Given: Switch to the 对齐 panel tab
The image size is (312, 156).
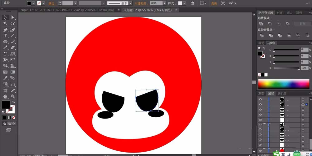Looking at the screenshot, I should click(x=280, y=13).
